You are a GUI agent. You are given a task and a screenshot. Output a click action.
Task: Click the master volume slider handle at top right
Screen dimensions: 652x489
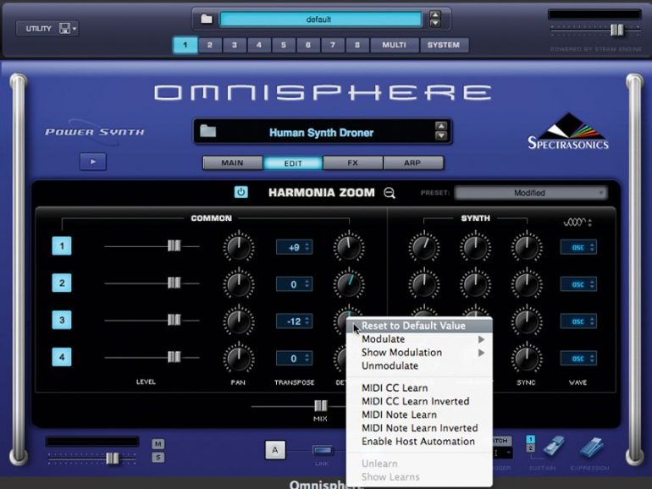pos(617,30)
